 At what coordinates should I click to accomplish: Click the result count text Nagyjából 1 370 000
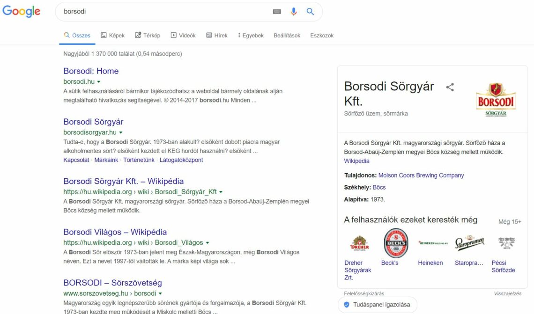pyautogui.click(x=123, y=54)
